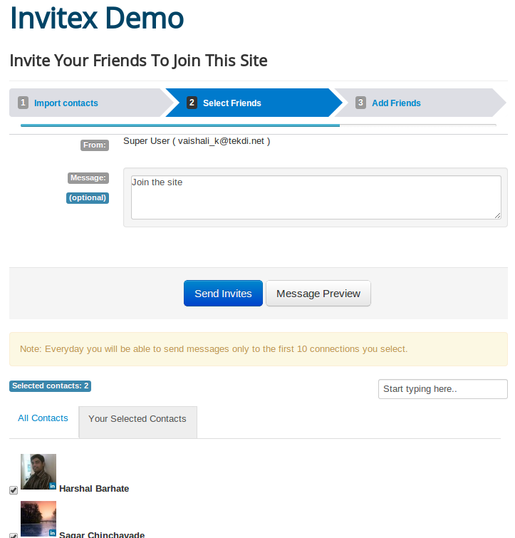
Task: Click the step 2 number badge
Action: 192,103
